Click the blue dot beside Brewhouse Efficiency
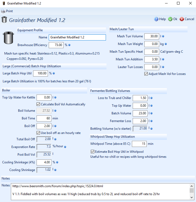Viewport: 196px width, 202px height. (69, 45)
